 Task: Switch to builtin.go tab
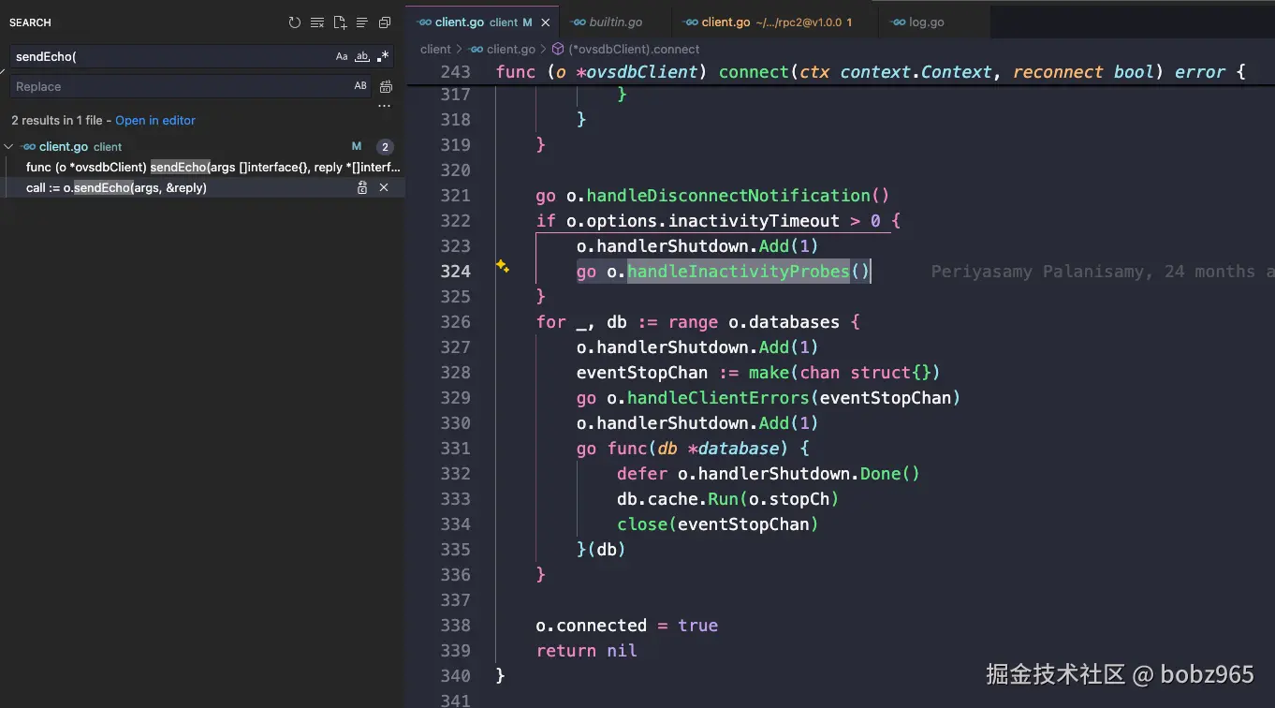617,22
